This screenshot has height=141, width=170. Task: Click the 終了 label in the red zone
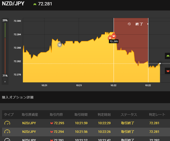pos(139,24)
